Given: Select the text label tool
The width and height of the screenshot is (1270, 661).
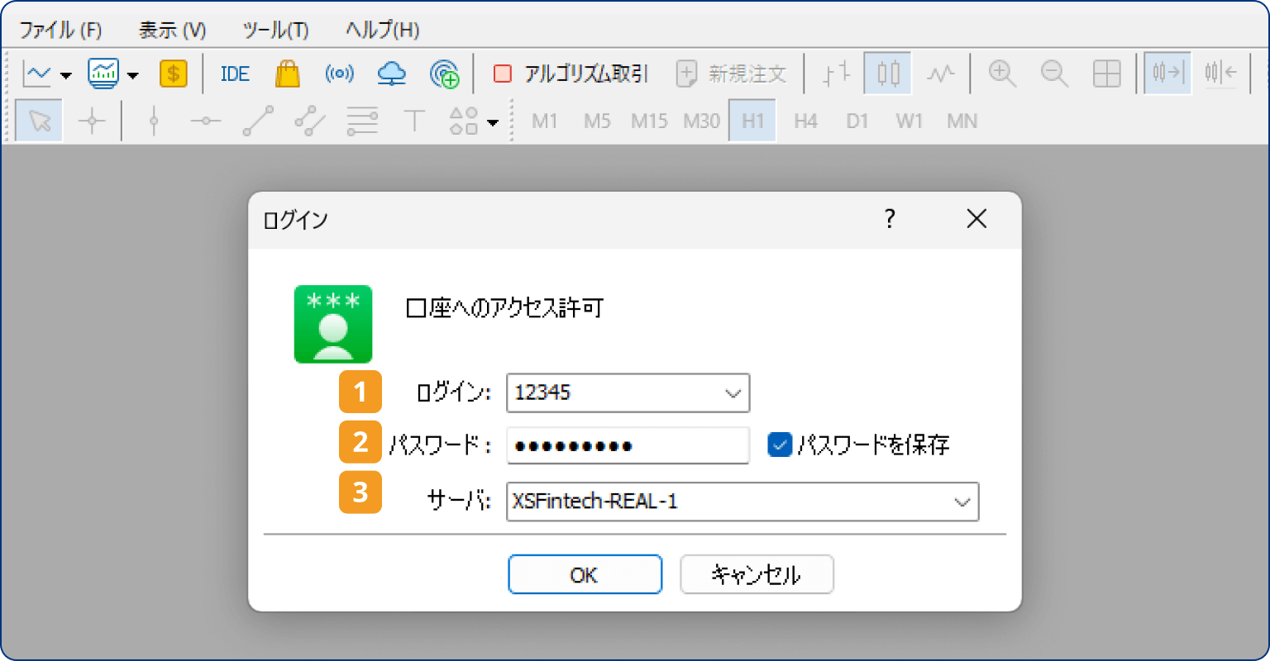Looking at the screenshot, I should (413, 121).
